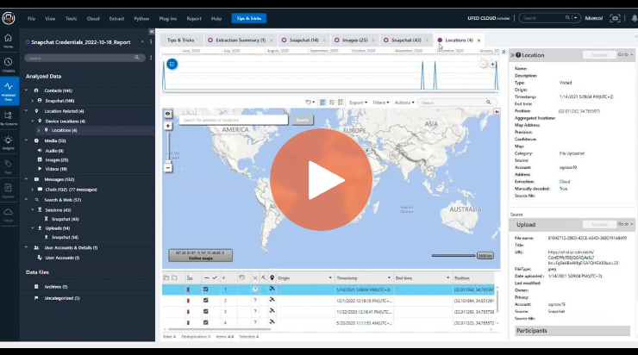
Task: Click the uncheck-all dash in table header
Action: 207,277
